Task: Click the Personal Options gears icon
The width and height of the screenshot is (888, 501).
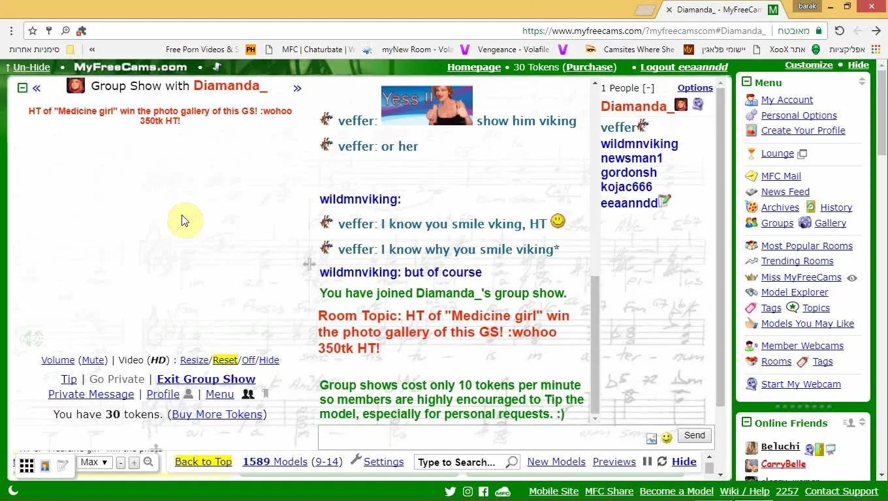Action: (751, 115)
